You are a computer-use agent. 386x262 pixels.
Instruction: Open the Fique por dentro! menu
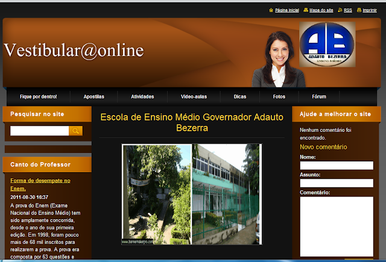(x=39, y=96)
